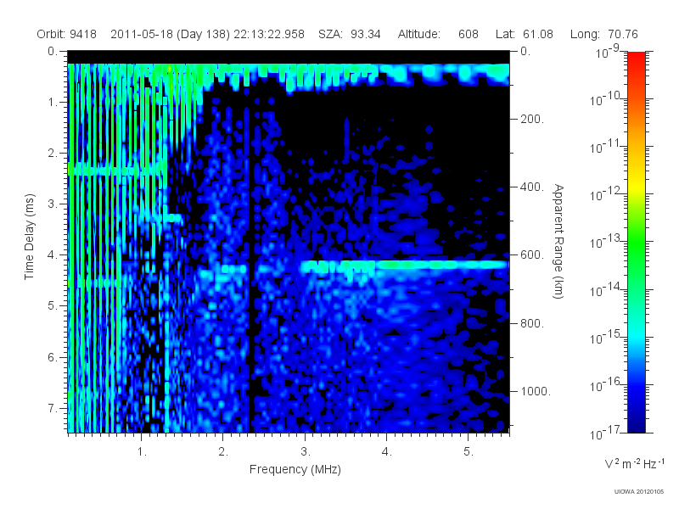Click the red top of the color scale

click(637, 59)
